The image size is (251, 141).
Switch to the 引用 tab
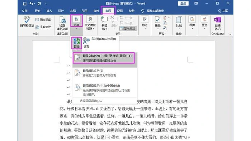[x=84, y=11]
